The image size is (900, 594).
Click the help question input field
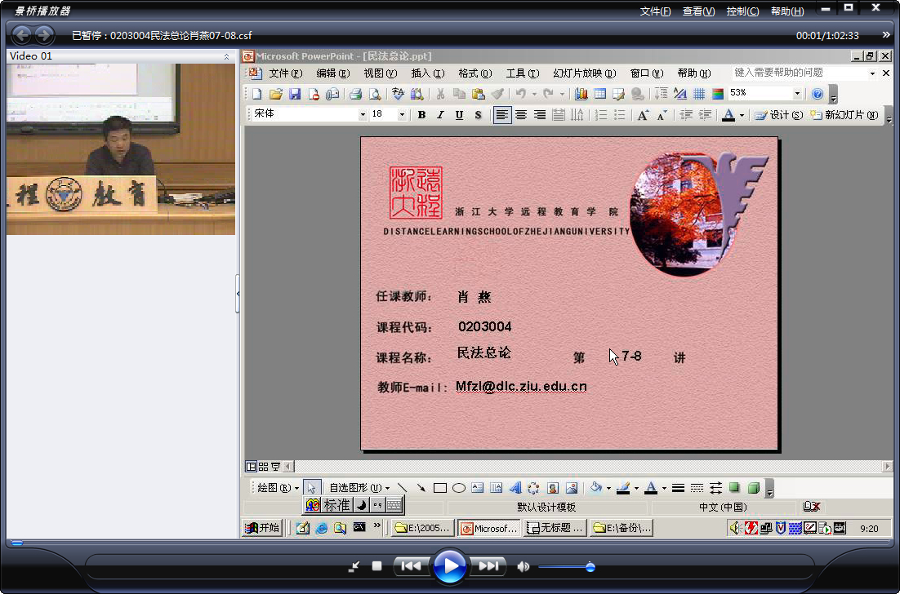(x=800, y=73)
